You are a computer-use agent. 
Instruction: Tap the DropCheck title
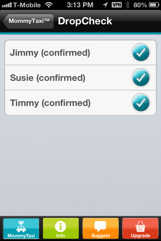[x=85, y=21]
